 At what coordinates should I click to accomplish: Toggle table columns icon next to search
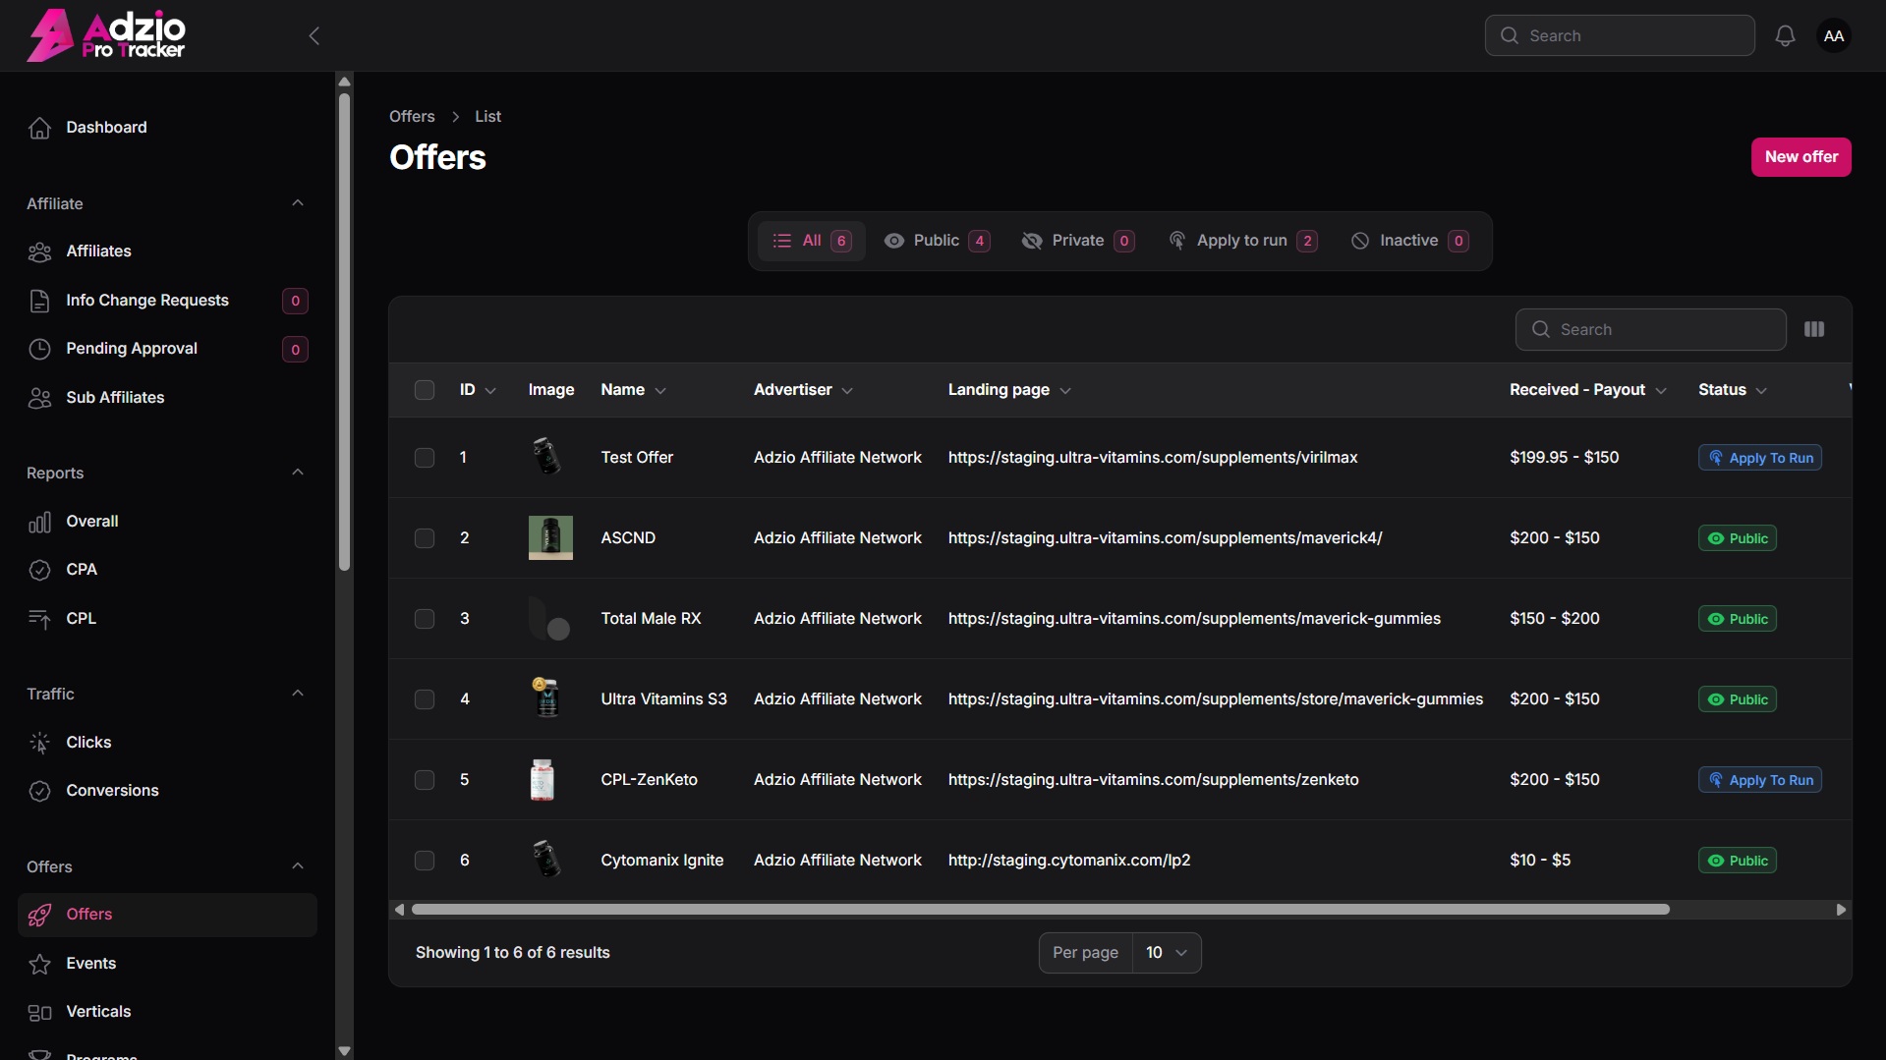tap(1814, 329)
